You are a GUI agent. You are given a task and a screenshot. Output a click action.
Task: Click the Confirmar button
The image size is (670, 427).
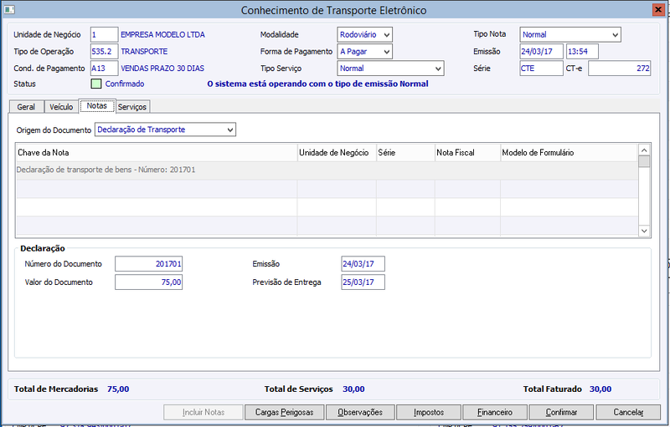tap(561, 412)
